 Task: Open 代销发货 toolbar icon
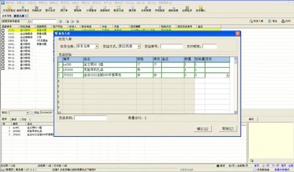pyautogui.click(x=37, y=9)
